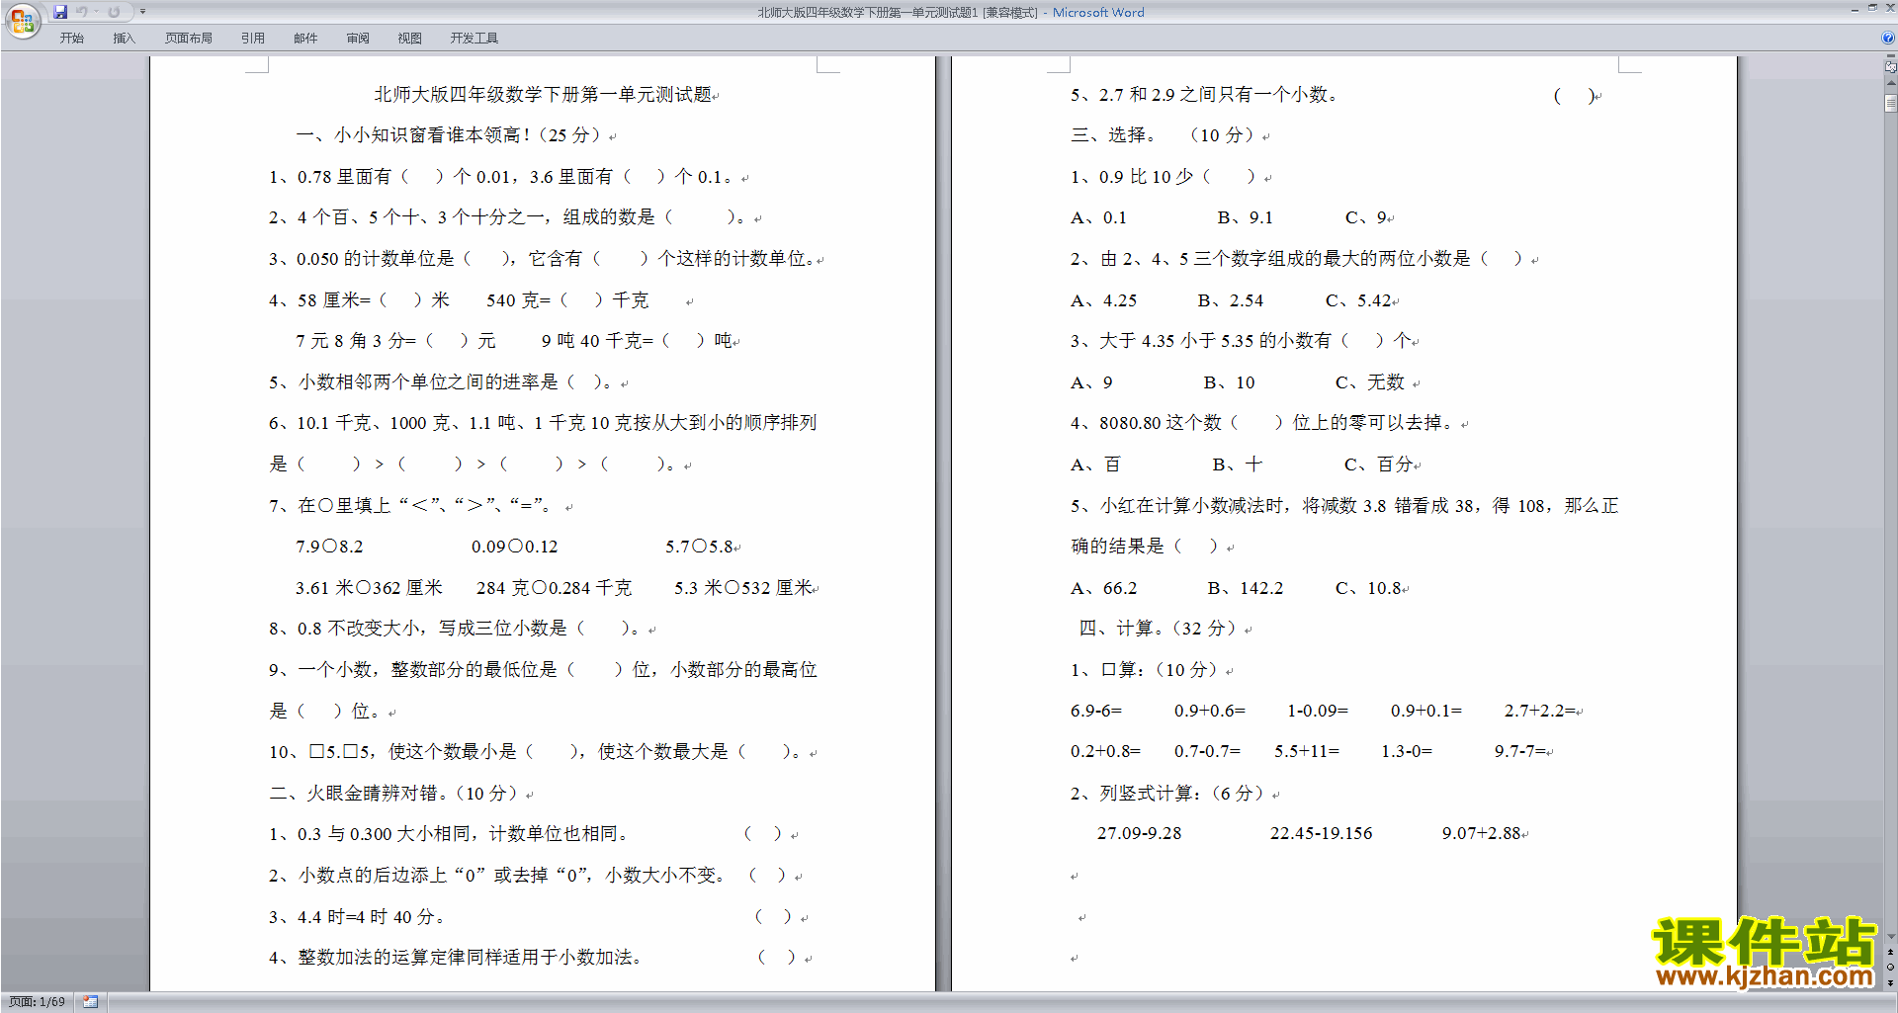Click document title 北师大版四年级数学下册第一单元测试题
This screenshot has height=1013, width=1898.
543,95
